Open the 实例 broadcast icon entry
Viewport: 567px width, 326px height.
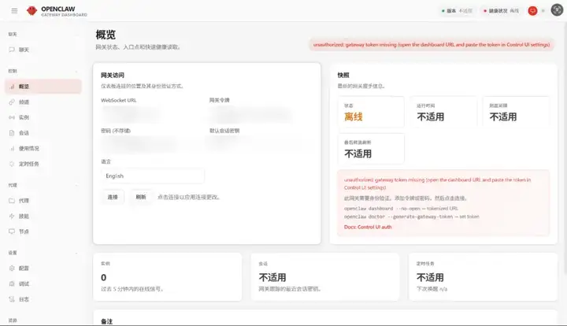tap(43, 117)
